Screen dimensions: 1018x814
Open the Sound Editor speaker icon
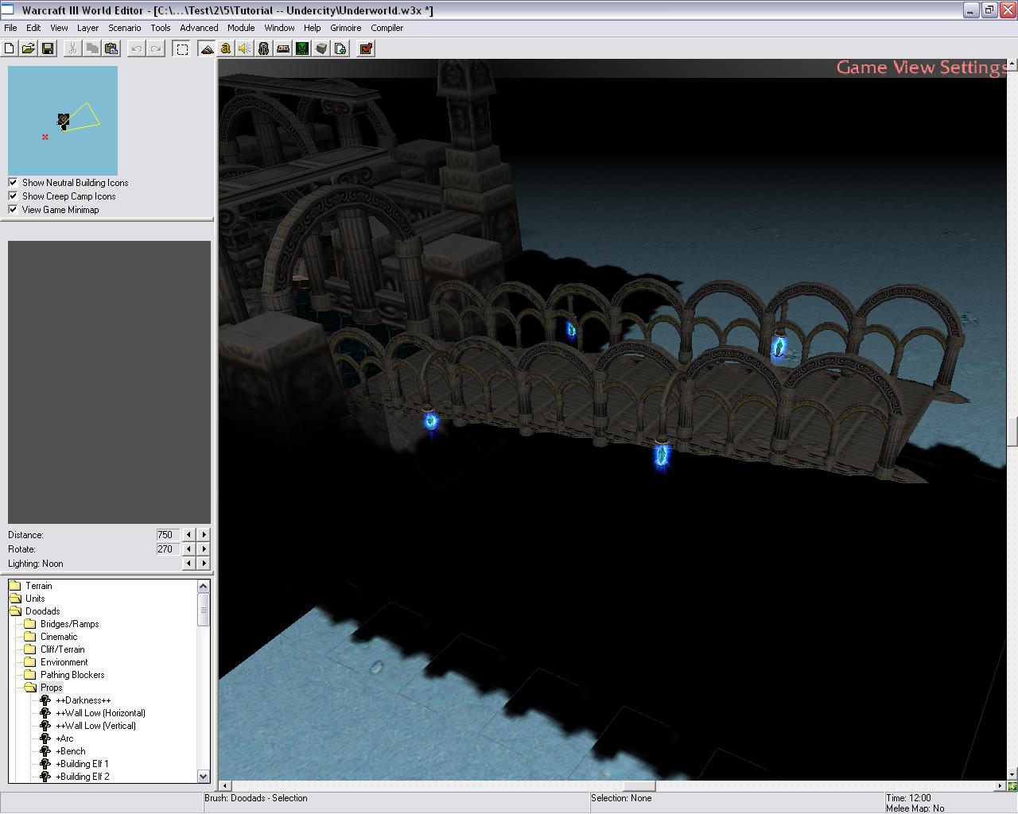coord(245,48)
